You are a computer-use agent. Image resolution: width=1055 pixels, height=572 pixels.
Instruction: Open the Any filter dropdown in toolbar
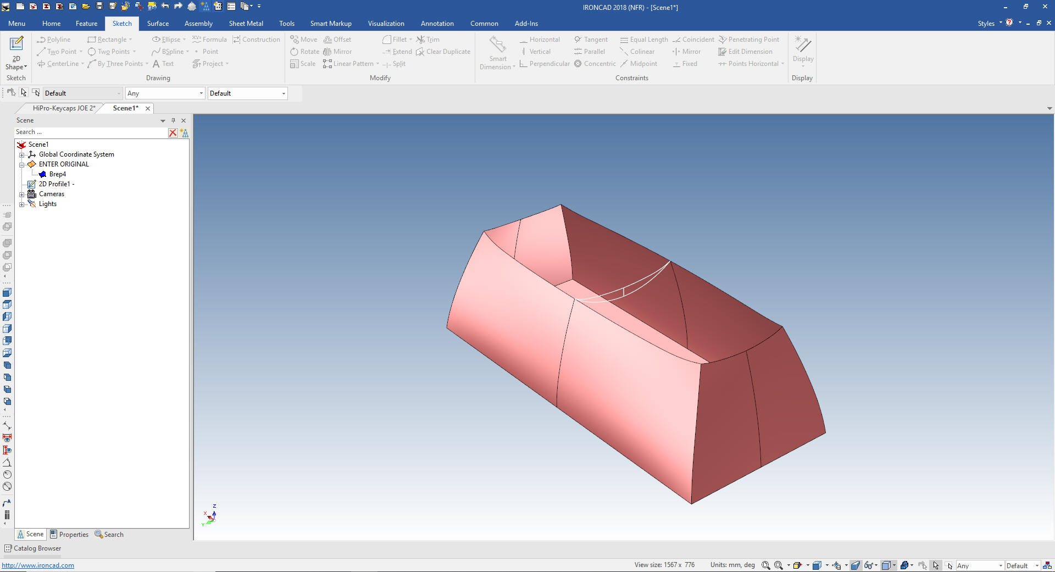coord(165,93)
